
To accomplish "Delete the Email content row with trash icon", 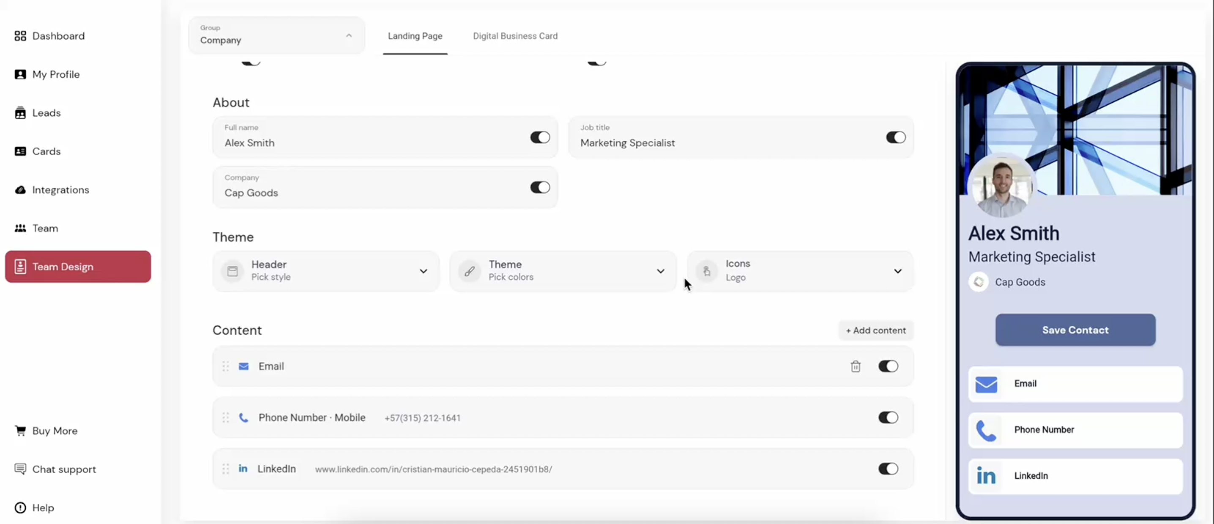I will tap(856, 367).
